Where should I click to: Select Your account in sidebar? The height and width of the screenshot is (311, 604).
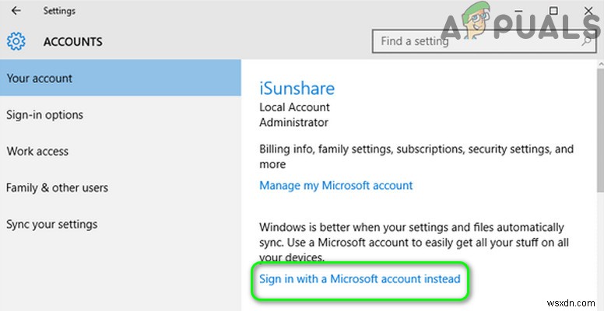[x=40, y=79]
